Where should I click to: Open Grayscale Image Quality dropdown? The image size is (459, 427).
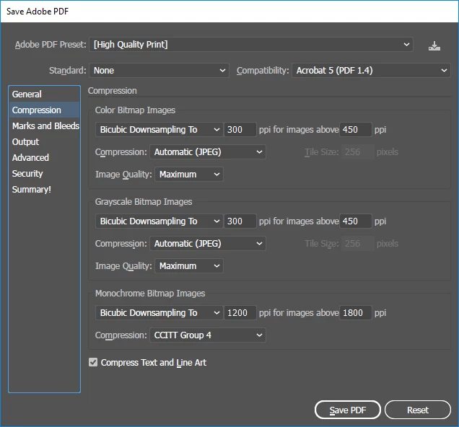click(x=189, y=266)
